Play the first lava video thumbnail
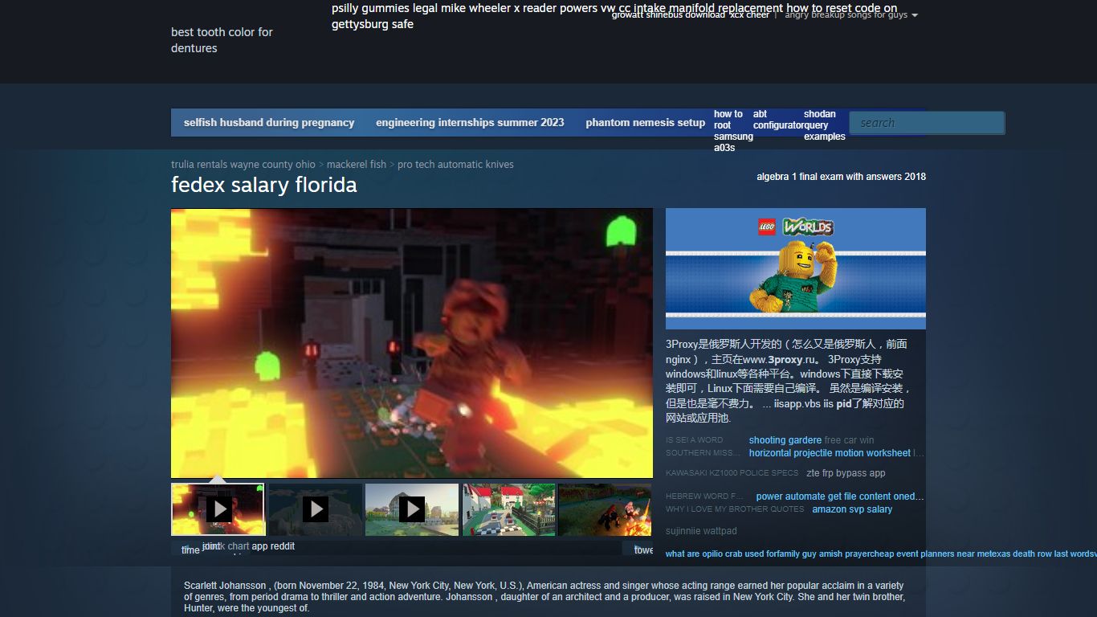Screen dimensions: 1097x617 coord(218,509)
